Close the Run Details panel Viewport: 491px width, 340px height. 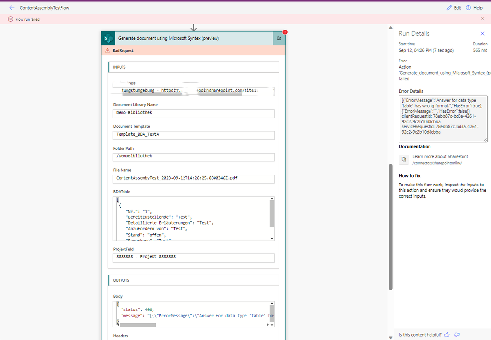click(x=482, y=33)
